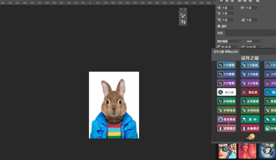Click the blue background change button
Image resolution: width=276 pixels, height=160 pixels.
pyautogui.click(x=270, y=92)
